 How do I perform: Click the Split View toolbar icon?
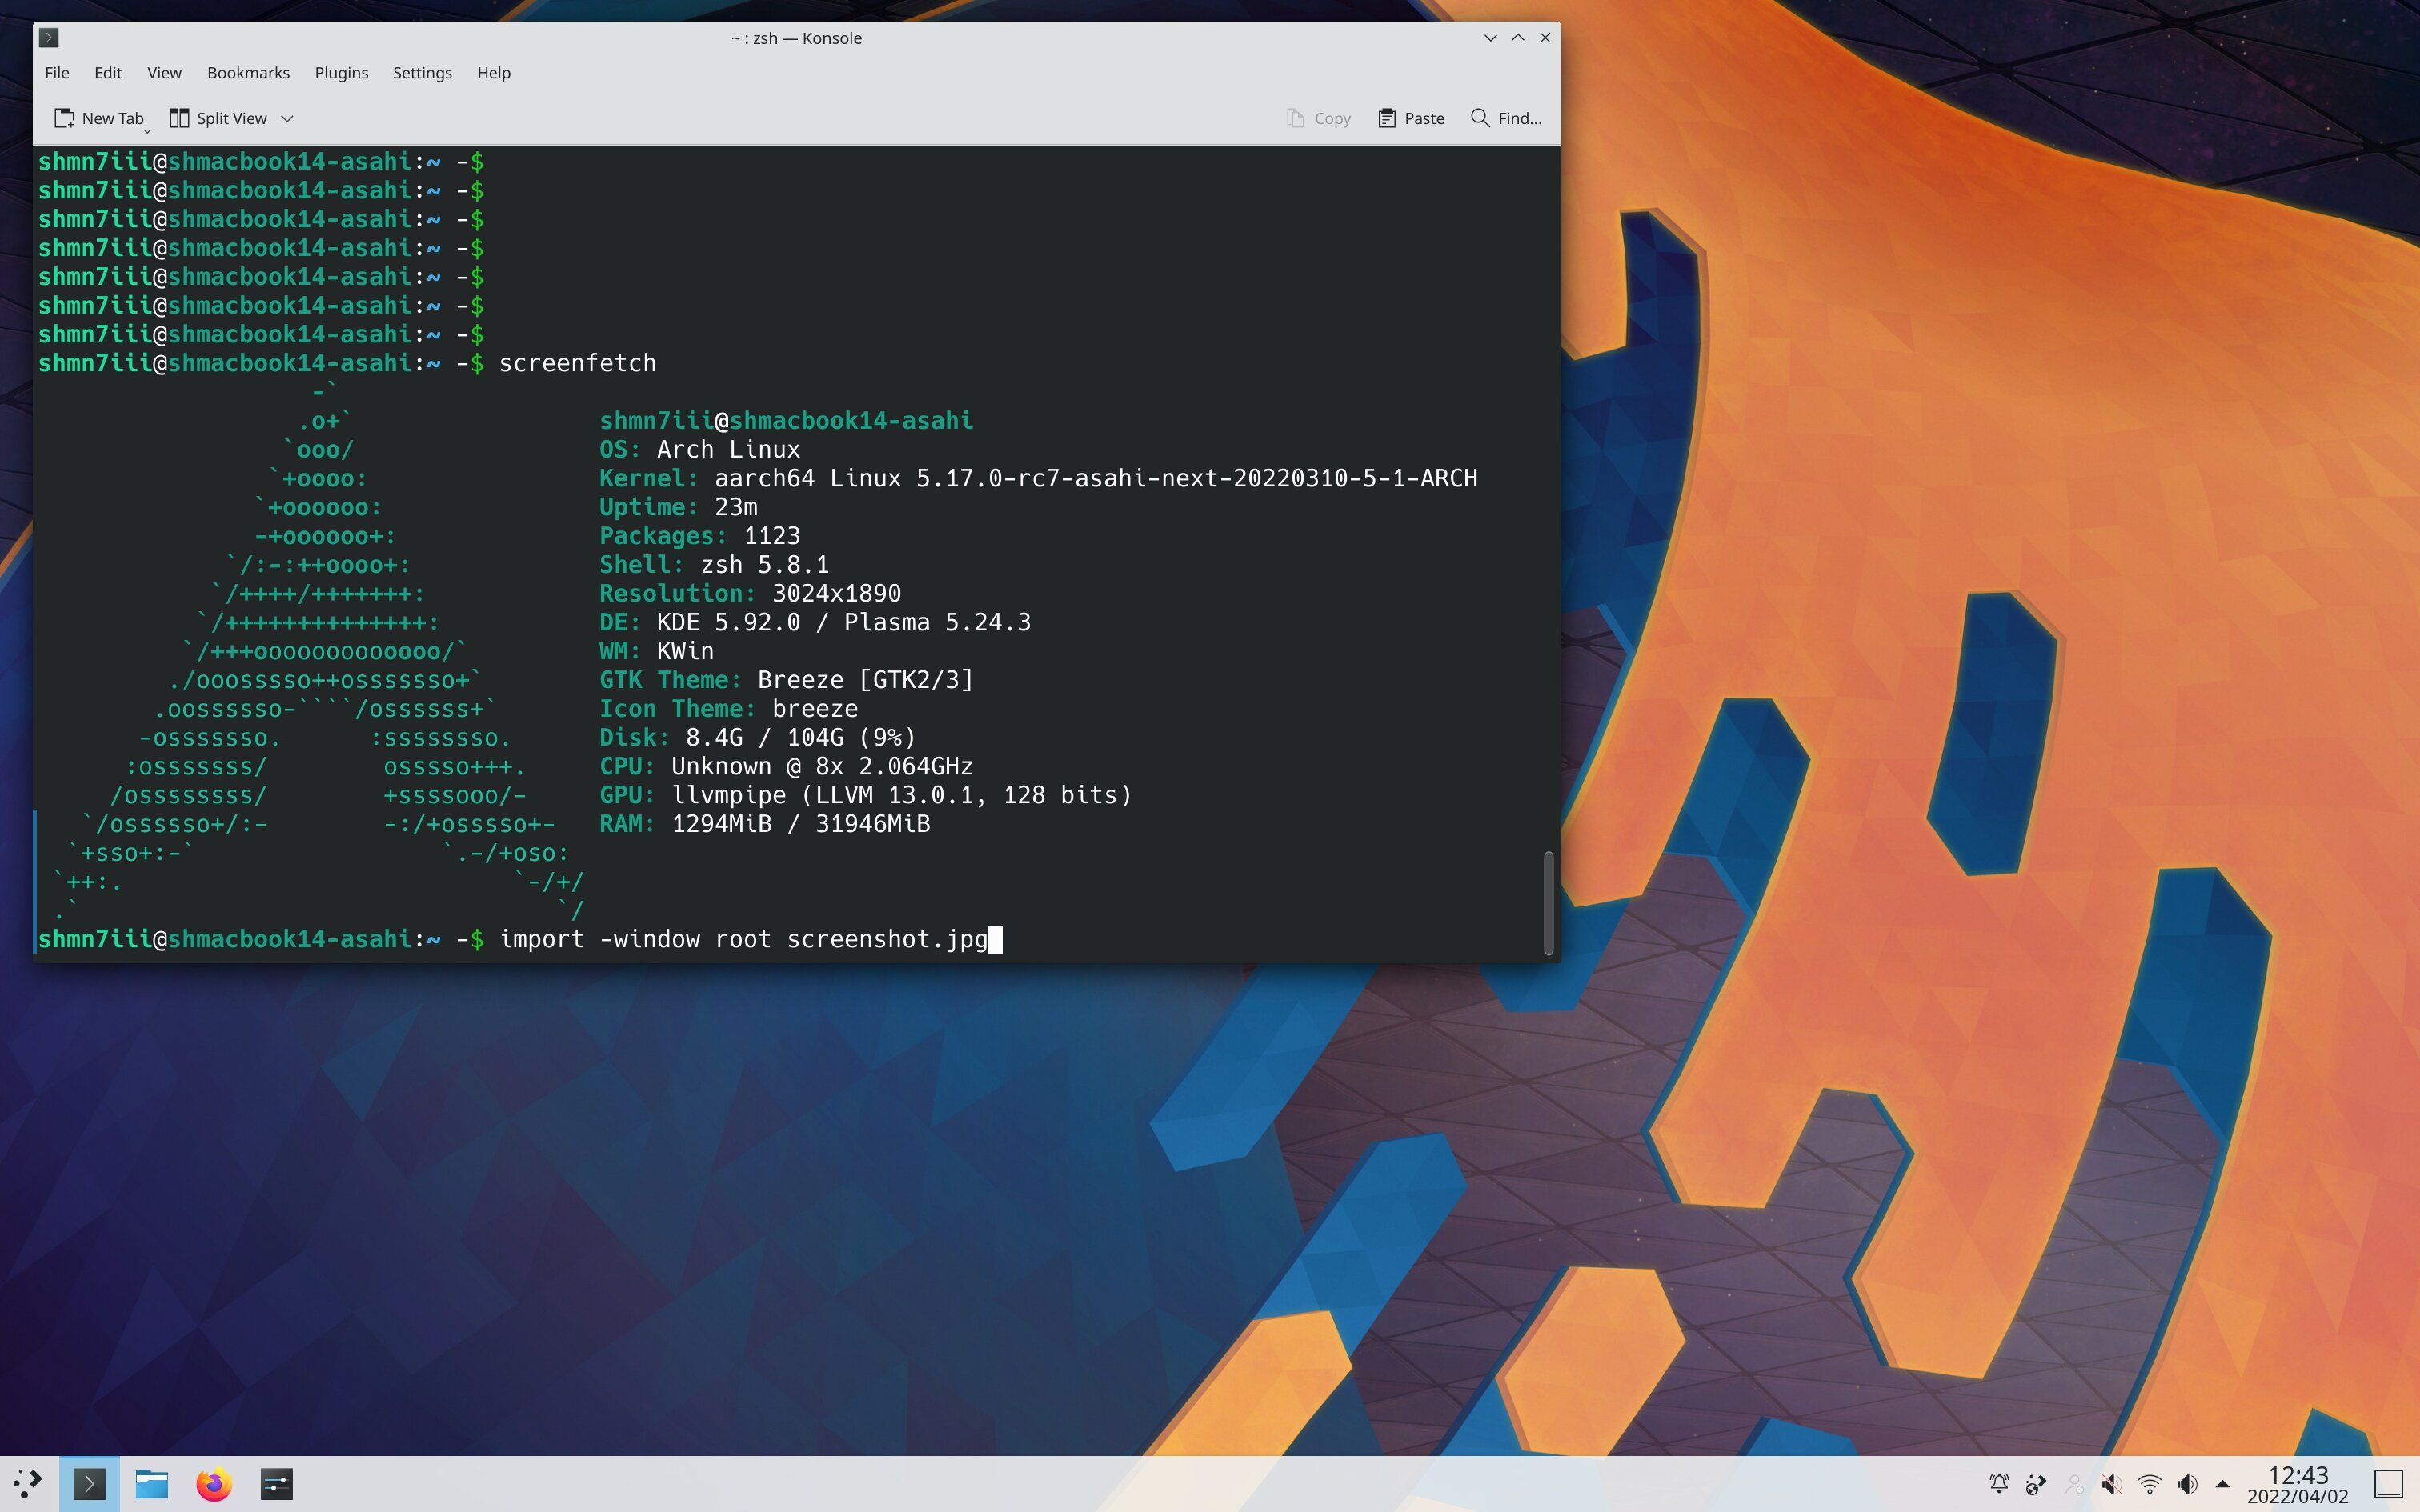pos(180,118)
